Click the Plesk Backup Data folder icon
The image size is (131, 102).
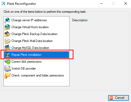coord(7,34)
